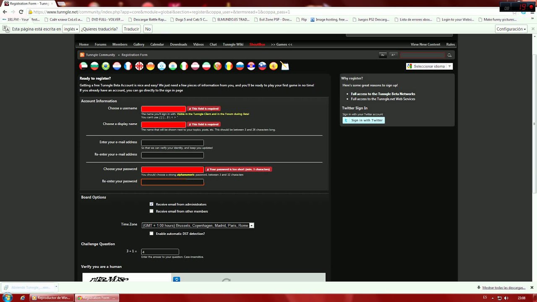Screen dimensions: 537x302
Task: Switch to Reproductor de Windows taskbar item
Action: point(51,298)
